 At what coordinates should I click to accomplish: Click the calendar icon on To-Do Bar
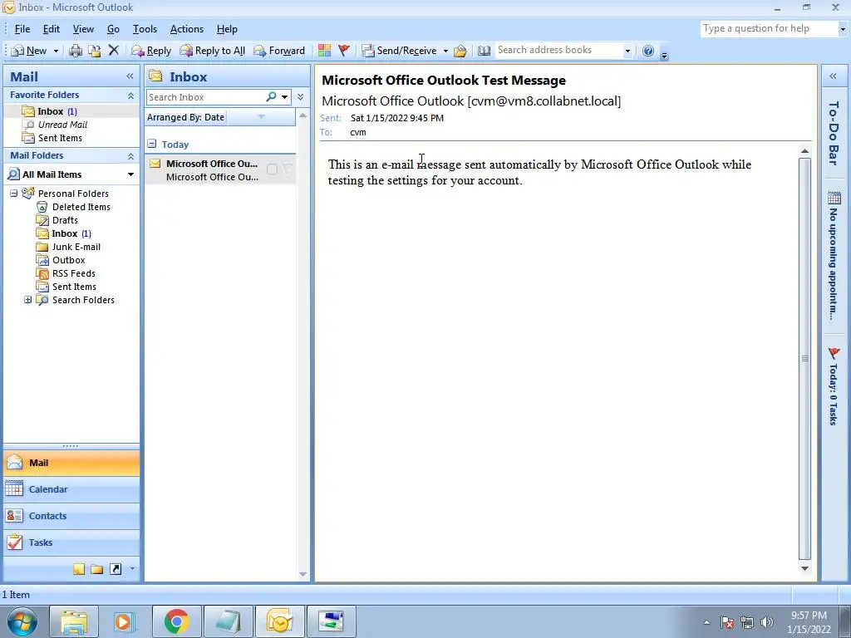point(834,198)
